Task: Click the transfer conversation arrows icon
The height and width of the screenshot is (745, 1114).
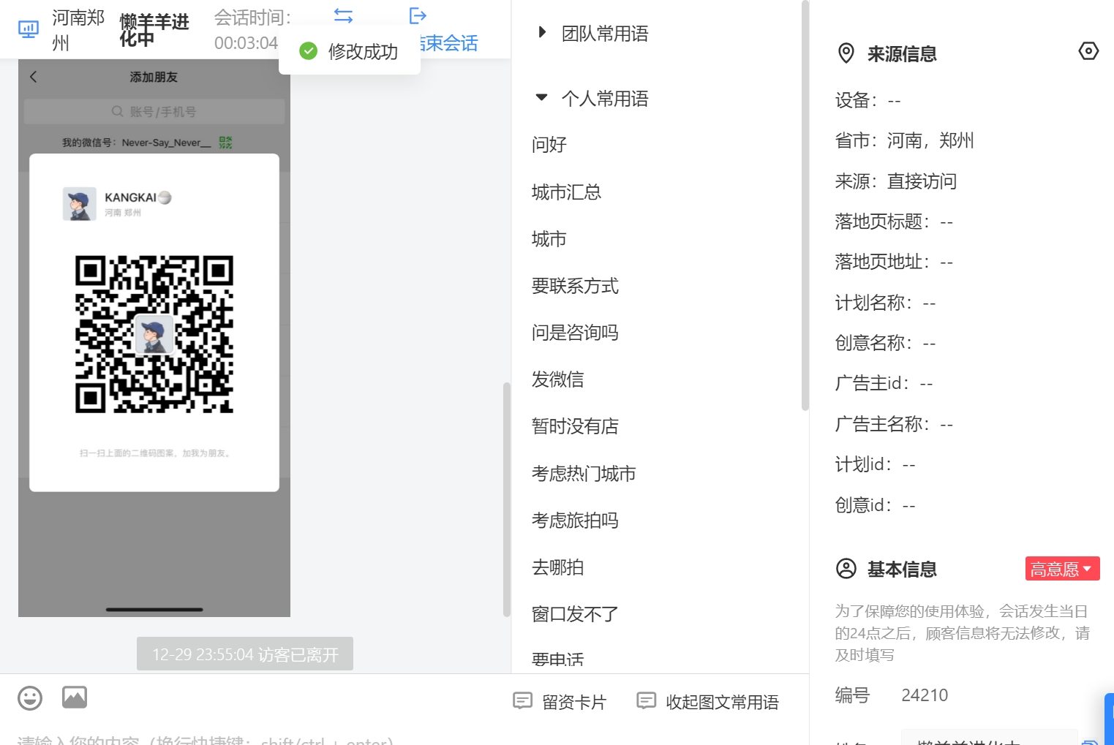Action: (x=343, y=15)
